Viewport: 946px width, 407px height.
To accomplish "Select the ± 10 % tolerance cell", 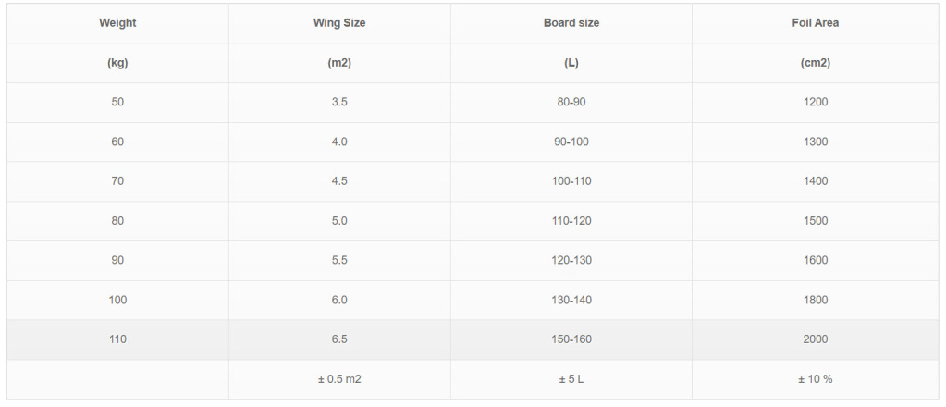I will [816, 379].
